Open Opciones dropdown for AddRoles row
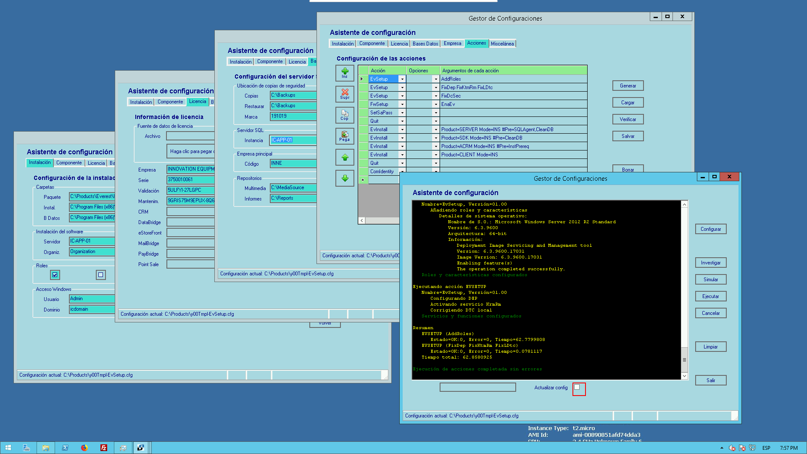 pyautogui.click(x=436, y=79)
